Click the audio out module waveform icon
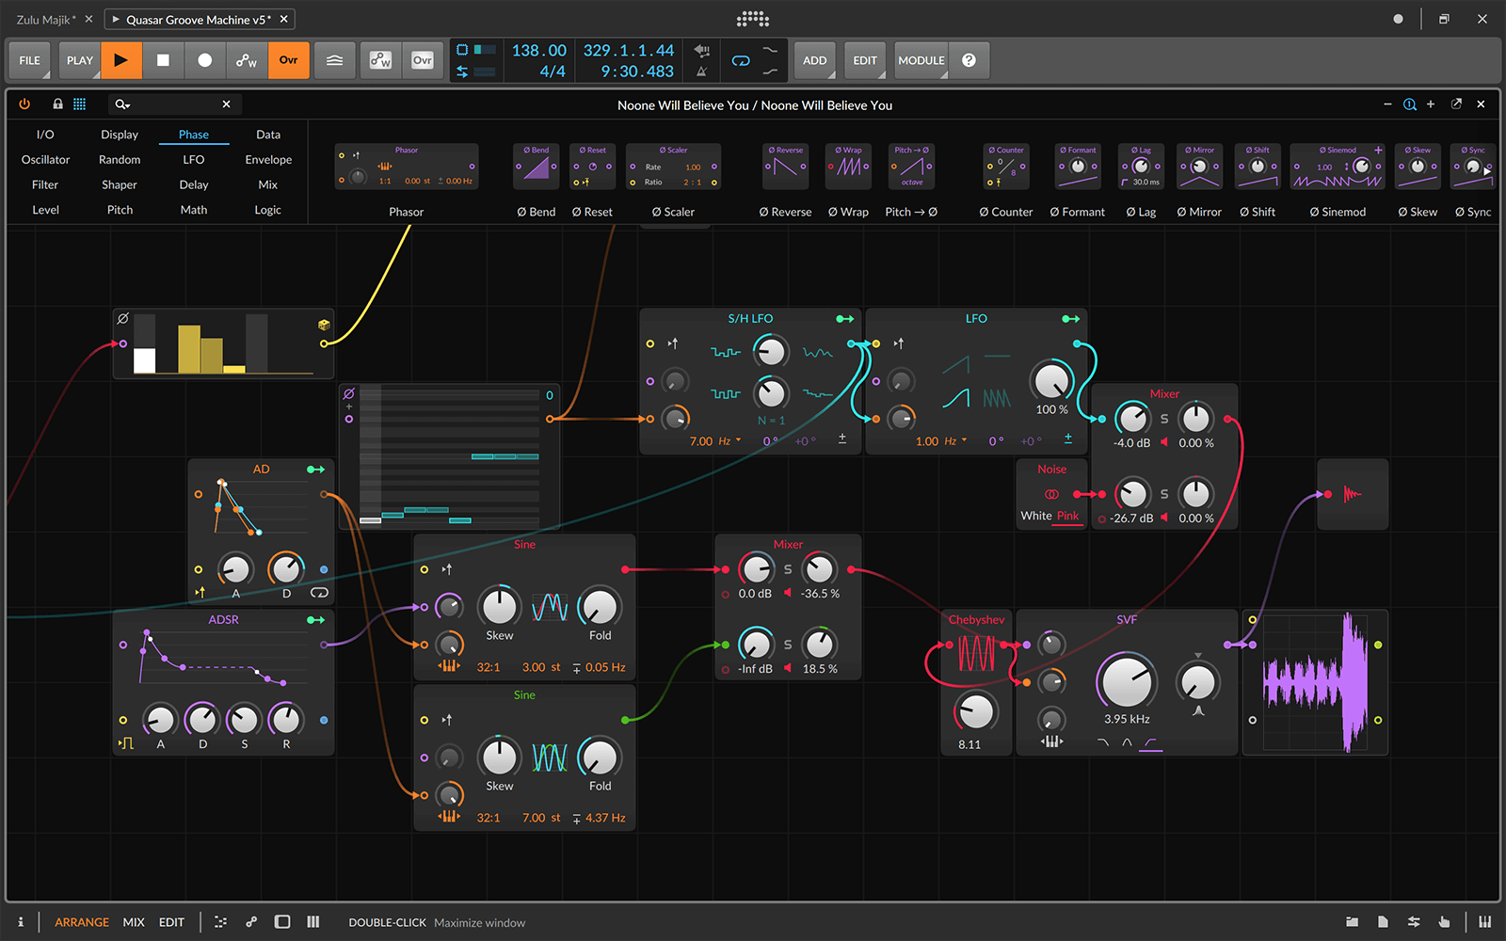The image size is (1506, 941). pos(1353,494)
